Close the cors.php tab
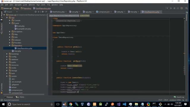Viewport: 190px width, 107px height. [x=80, y=12]
